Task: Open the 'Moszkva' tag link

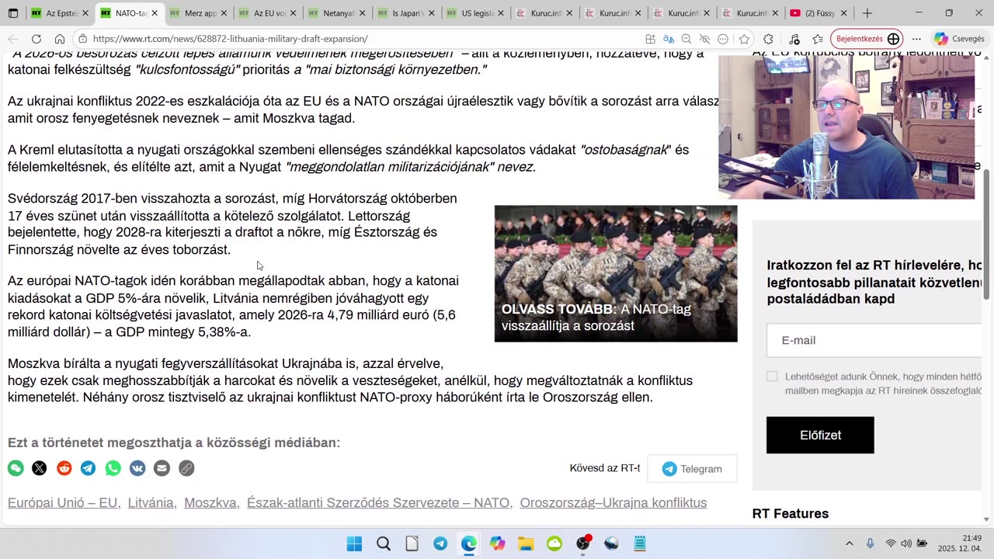Action: [211, 503]
